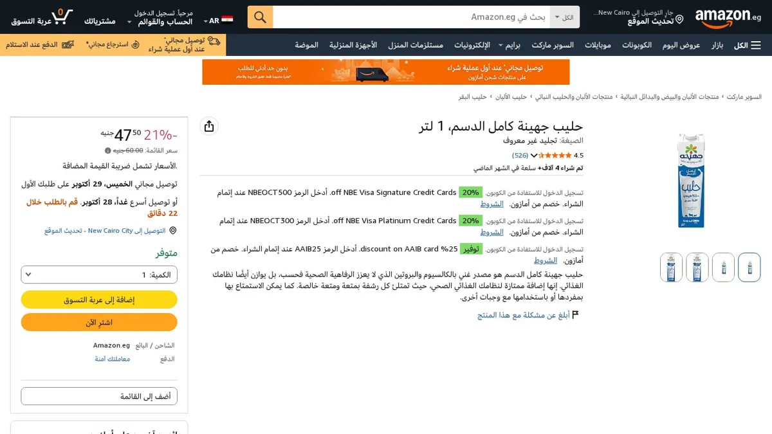Click the (526) reviews count link
This screenshot has width=772, height=434.
pos(520,155)
